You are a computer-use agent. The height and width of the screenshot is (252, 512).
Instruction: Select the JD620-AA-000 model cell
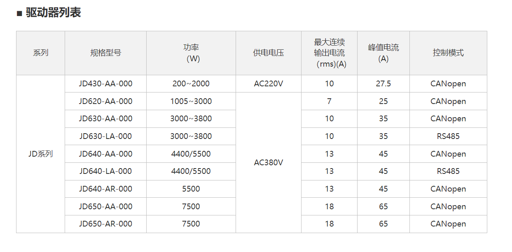105,101
